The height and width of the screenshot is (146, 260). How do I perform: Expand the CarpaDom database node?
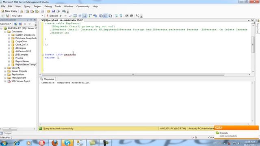click(9, 41)
